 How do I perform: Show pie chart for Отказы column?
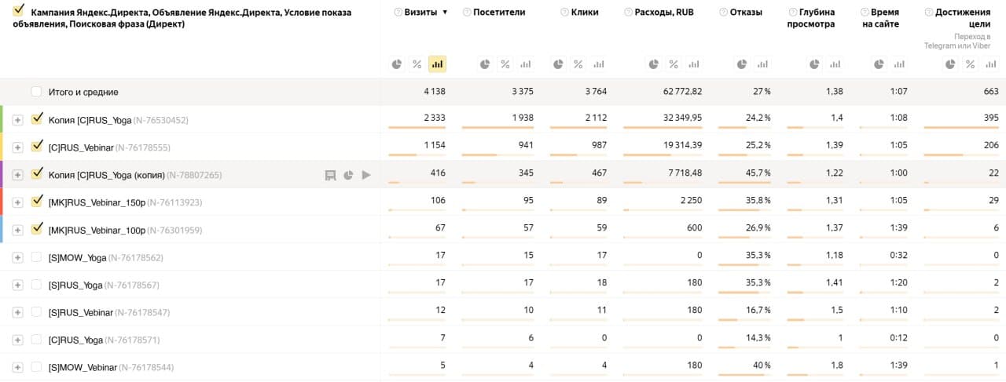pyautogui.click(x=742, y=64)
